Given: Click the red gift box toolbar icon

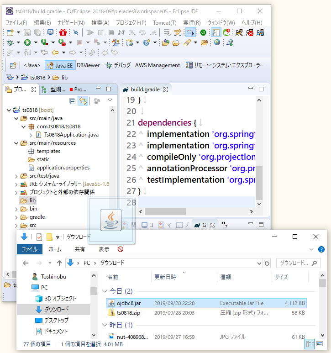Looking at the screenshot, I should point(63,32).
